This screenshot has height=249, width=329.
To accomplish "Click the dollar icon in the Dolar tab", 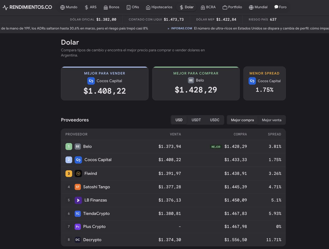I will click(x=181, y=7).
